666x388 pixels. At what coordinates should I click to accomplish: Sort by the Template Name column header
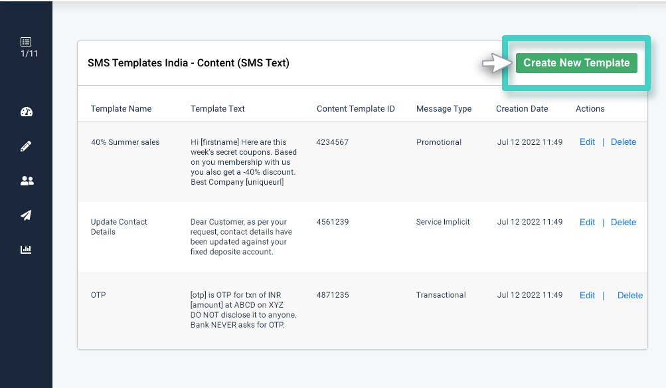coord(121,108)
